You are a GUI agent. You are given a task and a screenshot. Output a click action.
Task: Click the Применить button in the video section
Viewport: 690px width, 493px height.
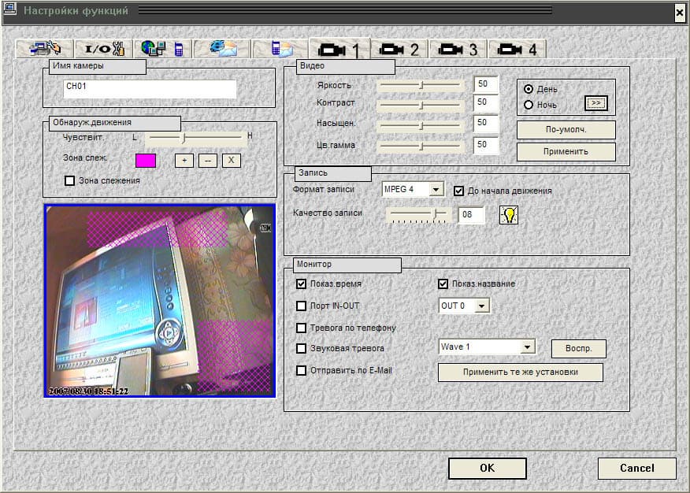[566, 151]
